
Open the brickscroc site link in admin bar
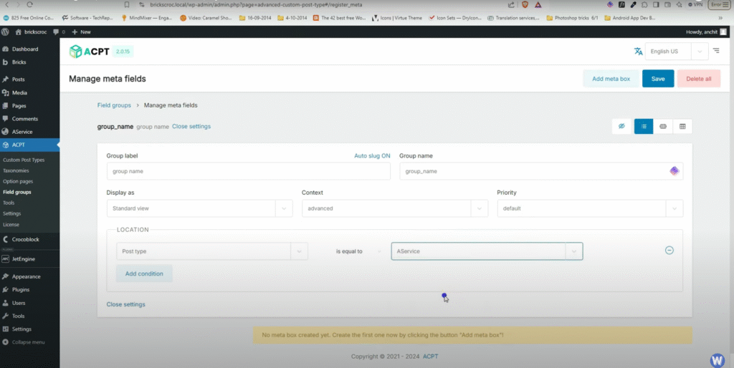tap(32, 32)
